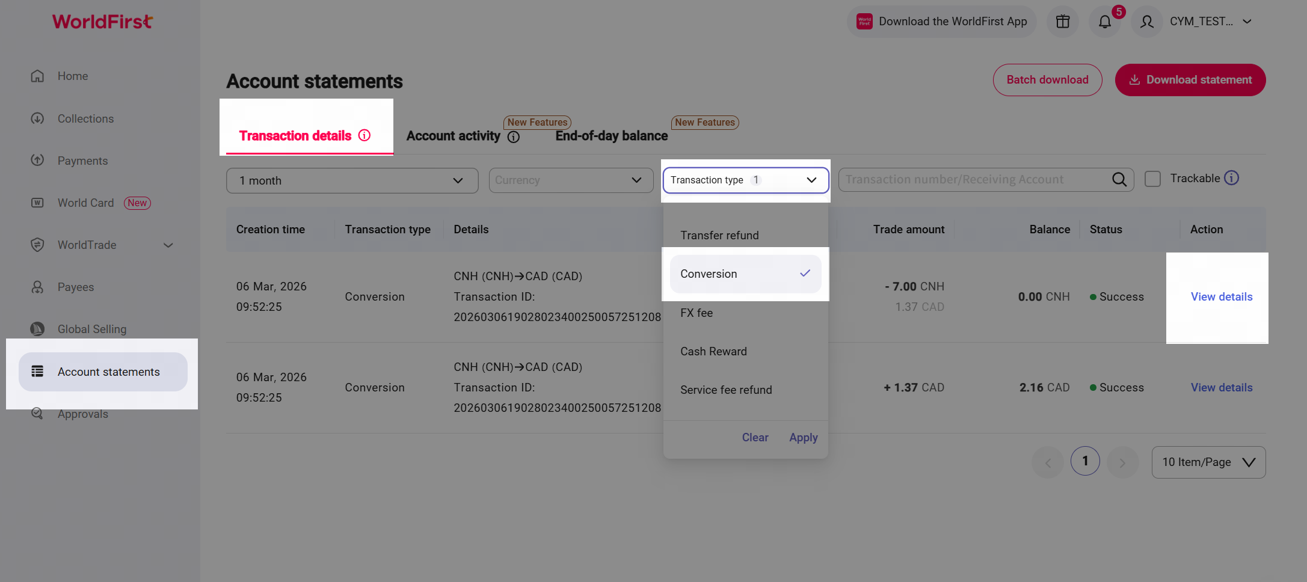Open Payees in the sidebar
This screenshot has height=582, width=1307.
point(76,287)
